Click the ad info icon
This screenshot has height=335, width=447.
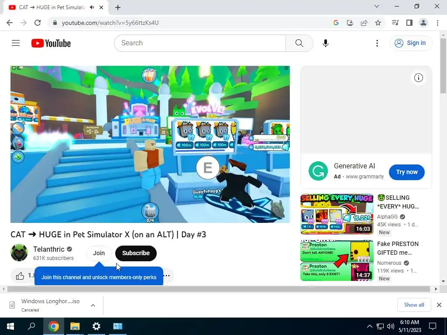pos(418,78)
